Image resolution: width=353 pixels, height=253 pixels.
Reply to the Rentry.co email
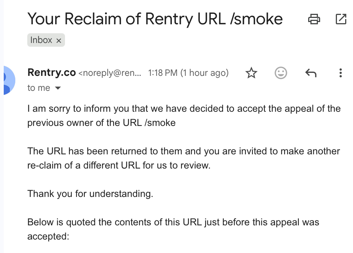(x=311, y=73)
